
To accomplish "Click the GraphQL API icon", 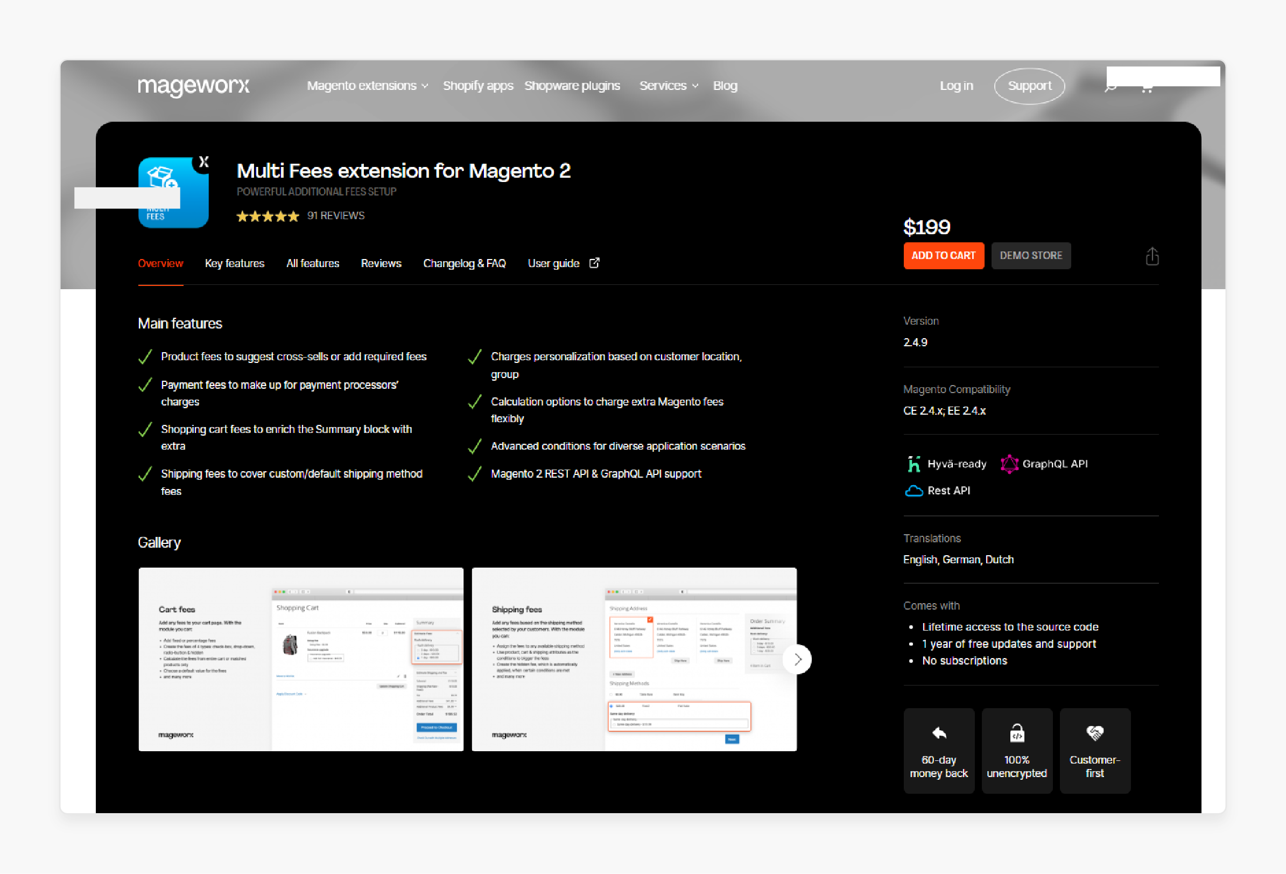I will tap(1009, 464).
